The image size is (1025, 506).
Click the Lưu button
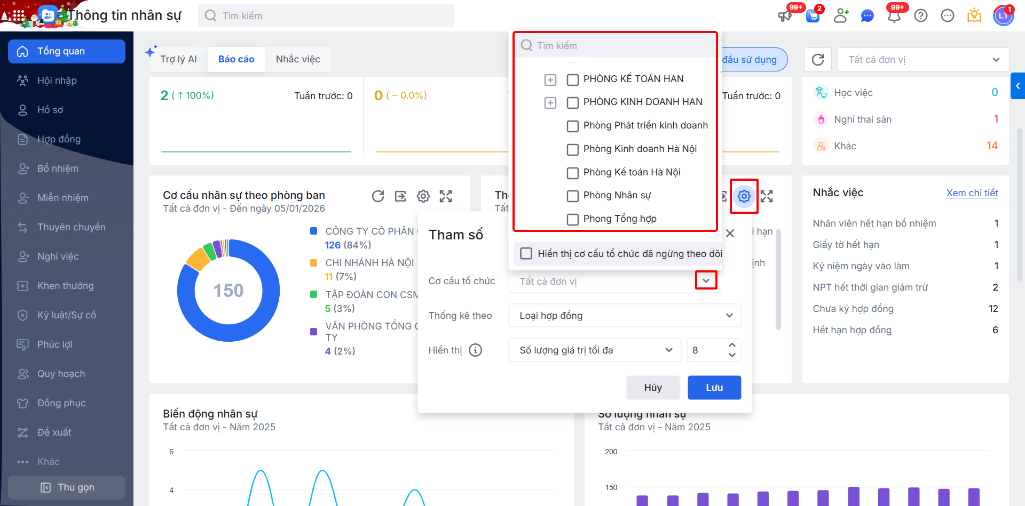click(x=714, y=388)
